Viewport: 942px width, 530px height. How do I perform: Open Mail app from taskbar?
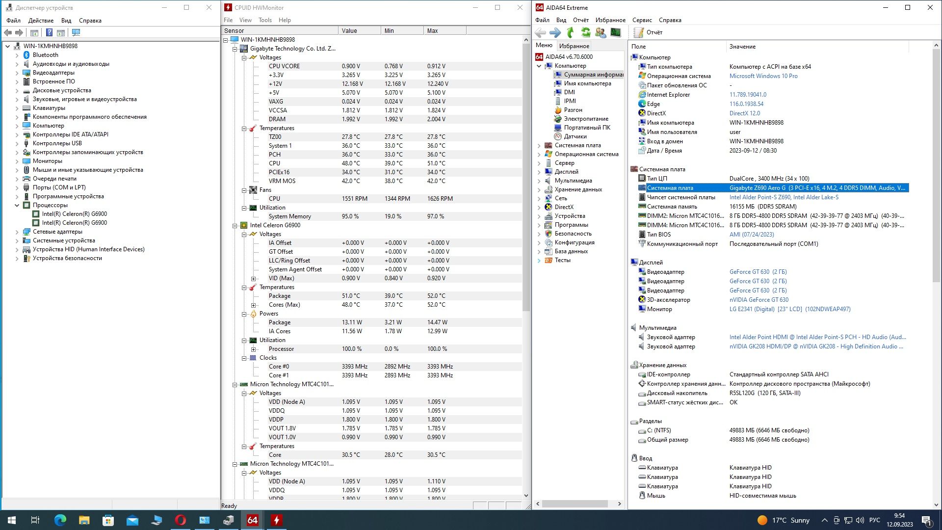pos(132,520)
